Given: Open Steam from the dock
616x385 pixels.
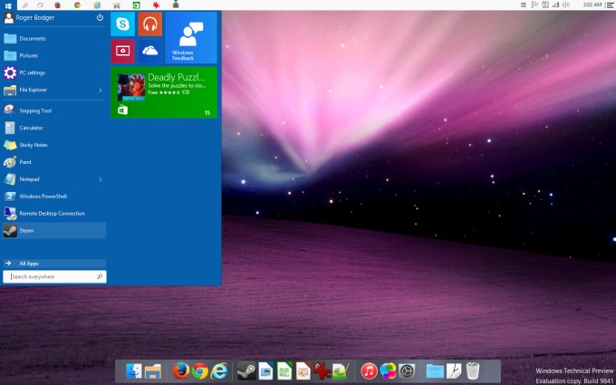Looking at the screenshot, I should [x=245, y=371].
